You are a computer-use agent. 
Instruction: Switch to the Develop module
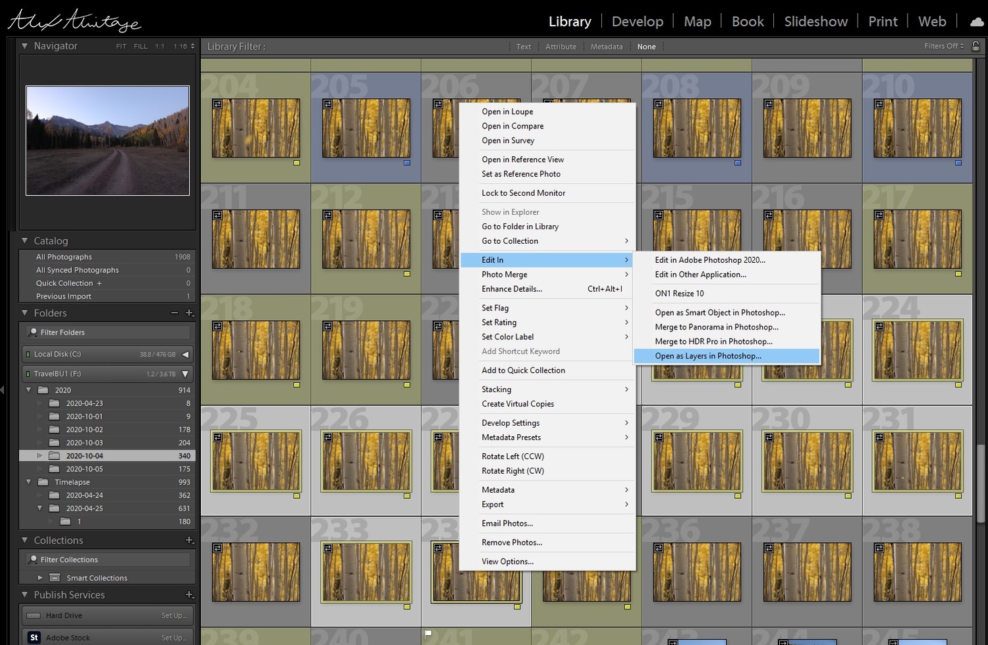pos(637,22)
